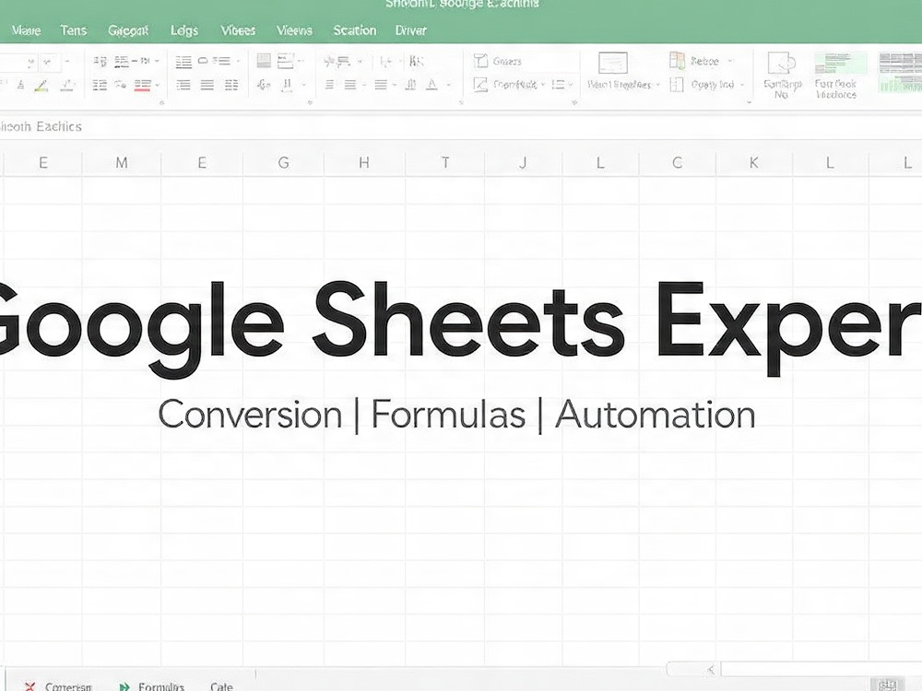Click the 'Conversion | Formulas | Automation' text

(x=457, y=415)
